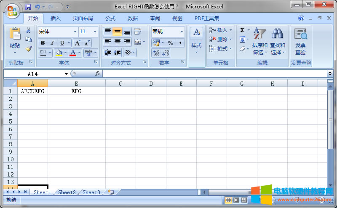Increase font size with large A
The width and height of the screenshot is (337, 208).
click(x=78, y=43)
